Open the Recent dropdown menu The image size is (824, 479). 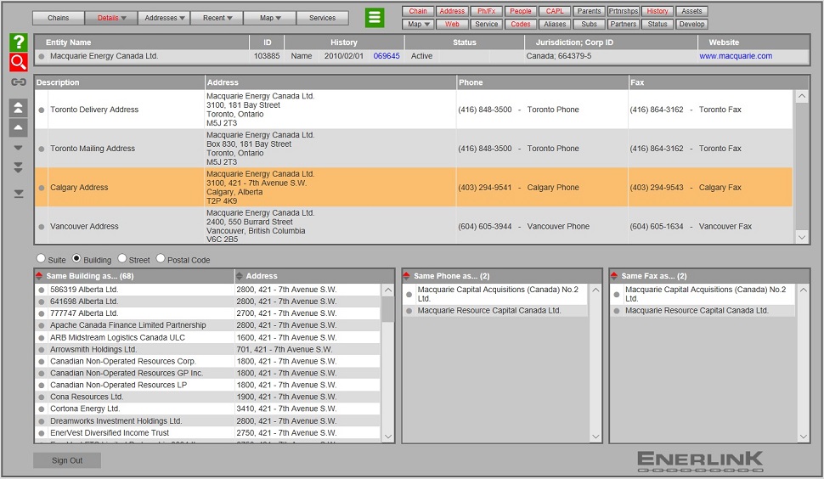coord(217,18)
